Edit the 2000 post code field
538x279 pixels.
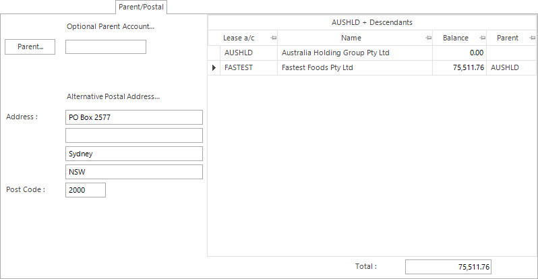[86, 190]
